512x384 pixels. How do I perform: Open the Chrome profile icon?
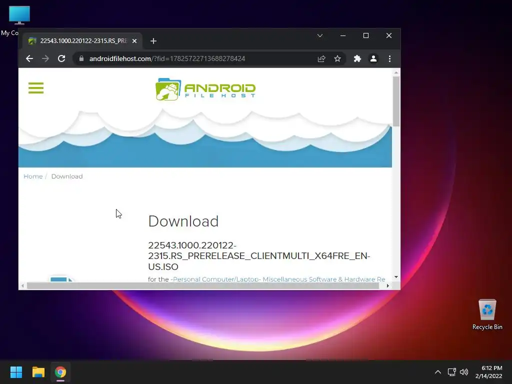click(373, 59)
